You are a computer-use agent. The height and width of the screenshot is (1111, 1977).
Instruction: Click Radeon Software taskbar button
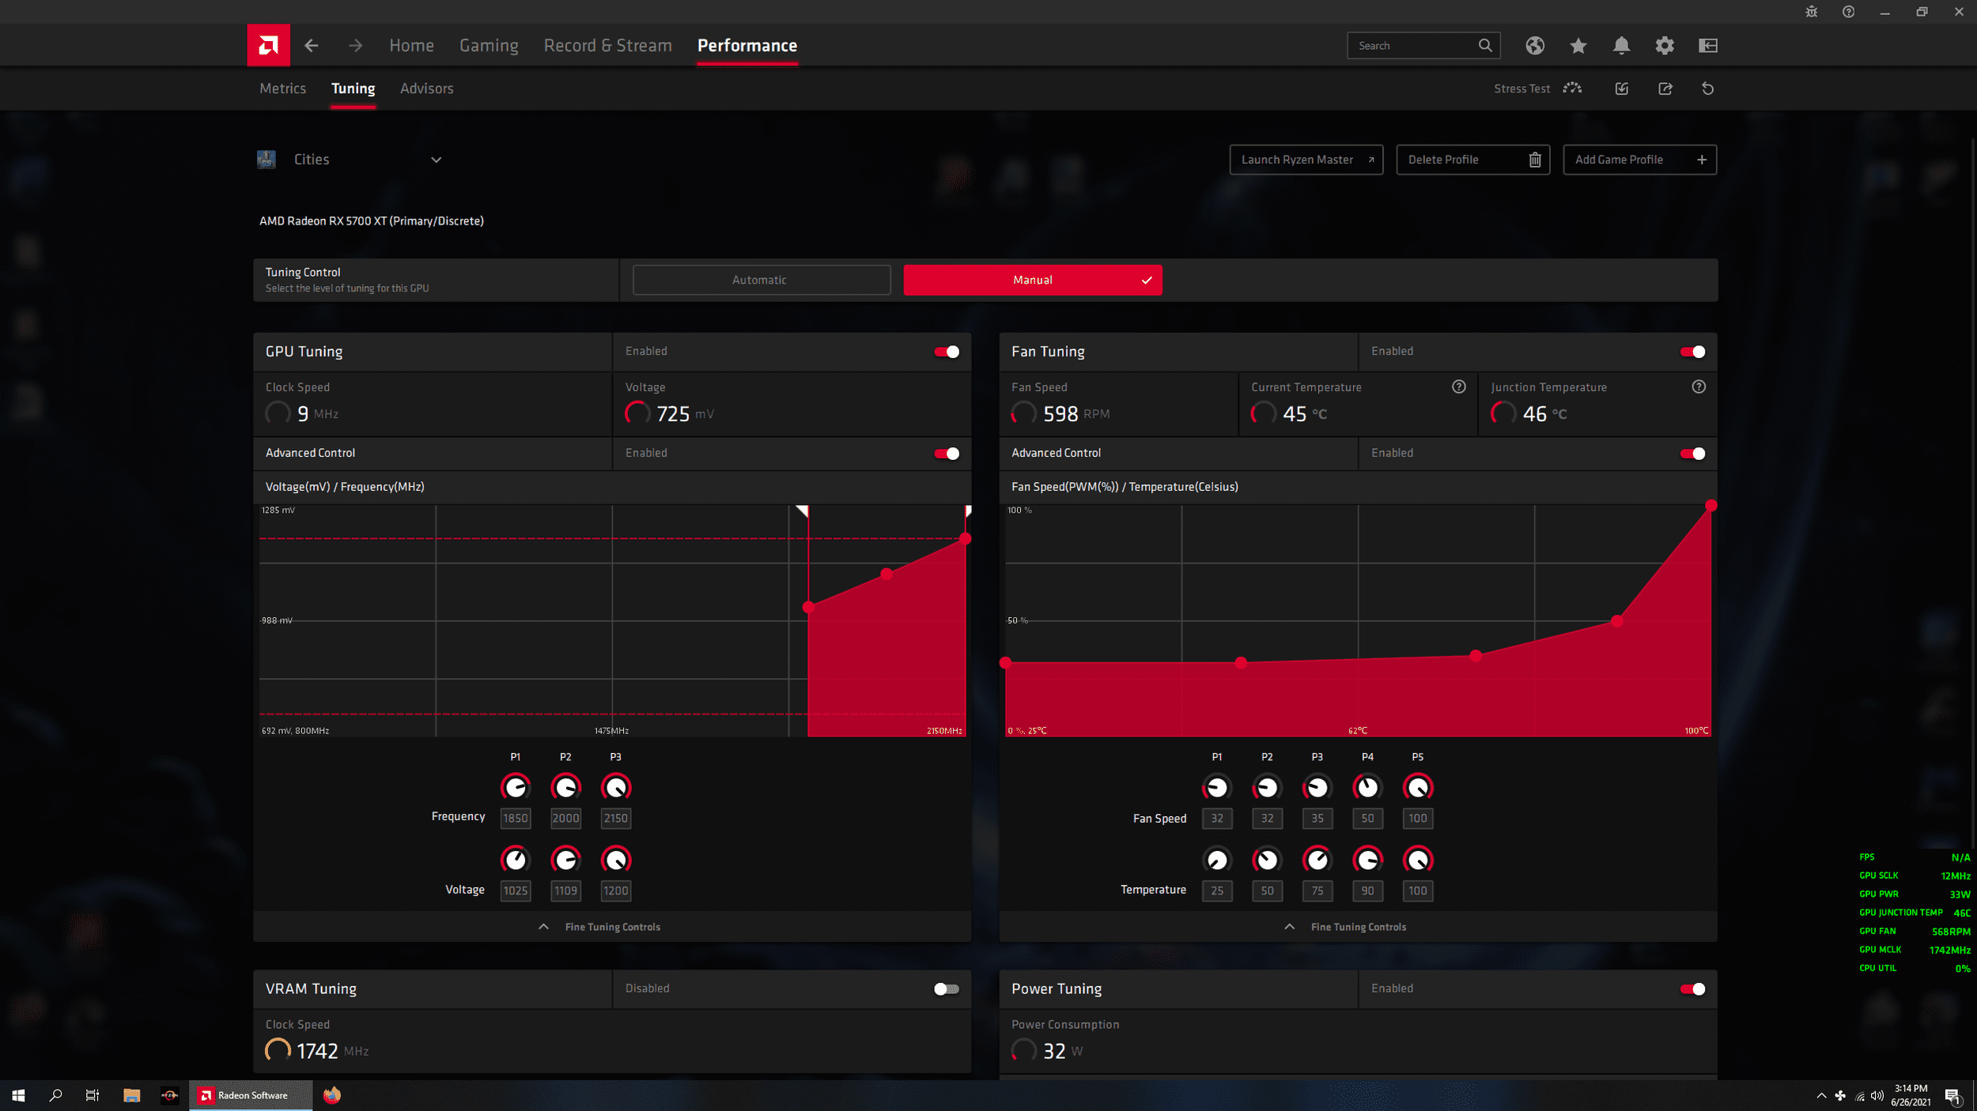click(x=251, y=1095)
